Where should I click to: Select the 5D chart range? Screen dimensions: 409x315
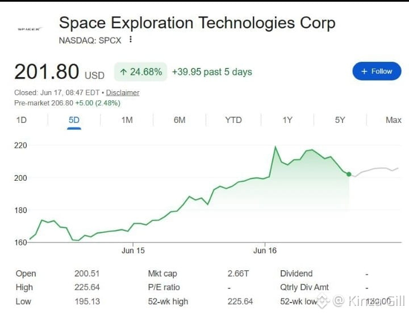[74, 120]
